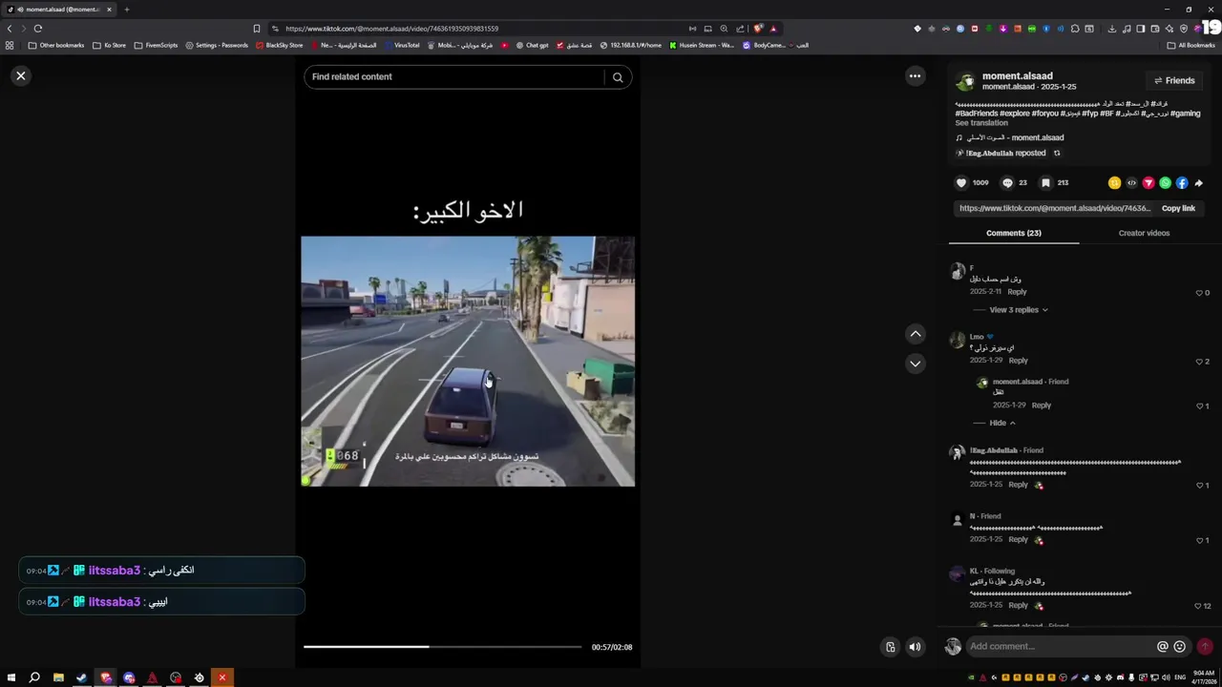Share to Facebook icon
This screenshot has height=687, width=1222.
(x=1182, y=183)
